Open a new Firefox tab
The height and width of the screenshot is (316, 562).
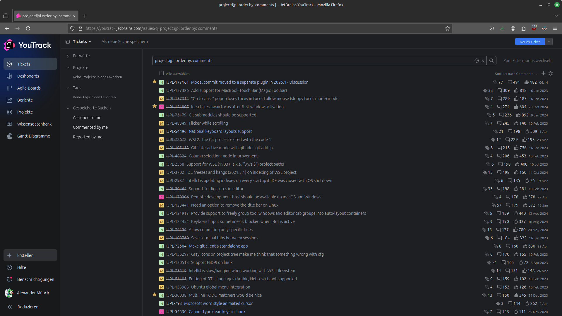tap(85, 16)
